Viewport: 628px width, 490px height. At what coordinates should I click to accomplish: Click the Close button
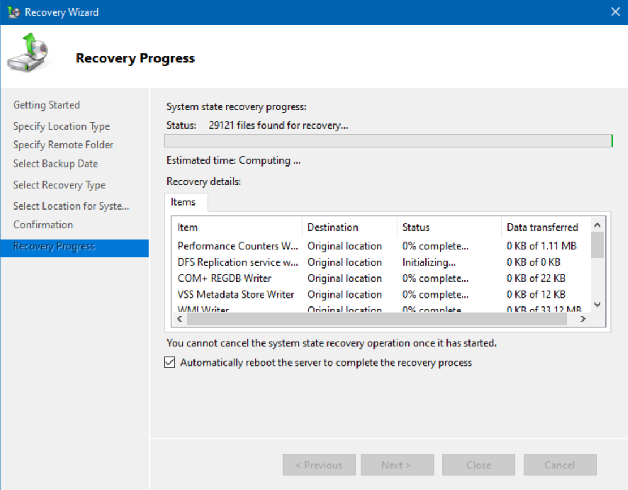click(479, 465)
